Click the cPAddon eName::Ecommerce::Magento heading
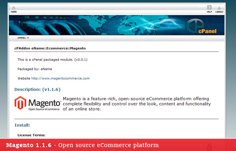Viewport: 236px width, 151px height. click(x=50, y=48)
